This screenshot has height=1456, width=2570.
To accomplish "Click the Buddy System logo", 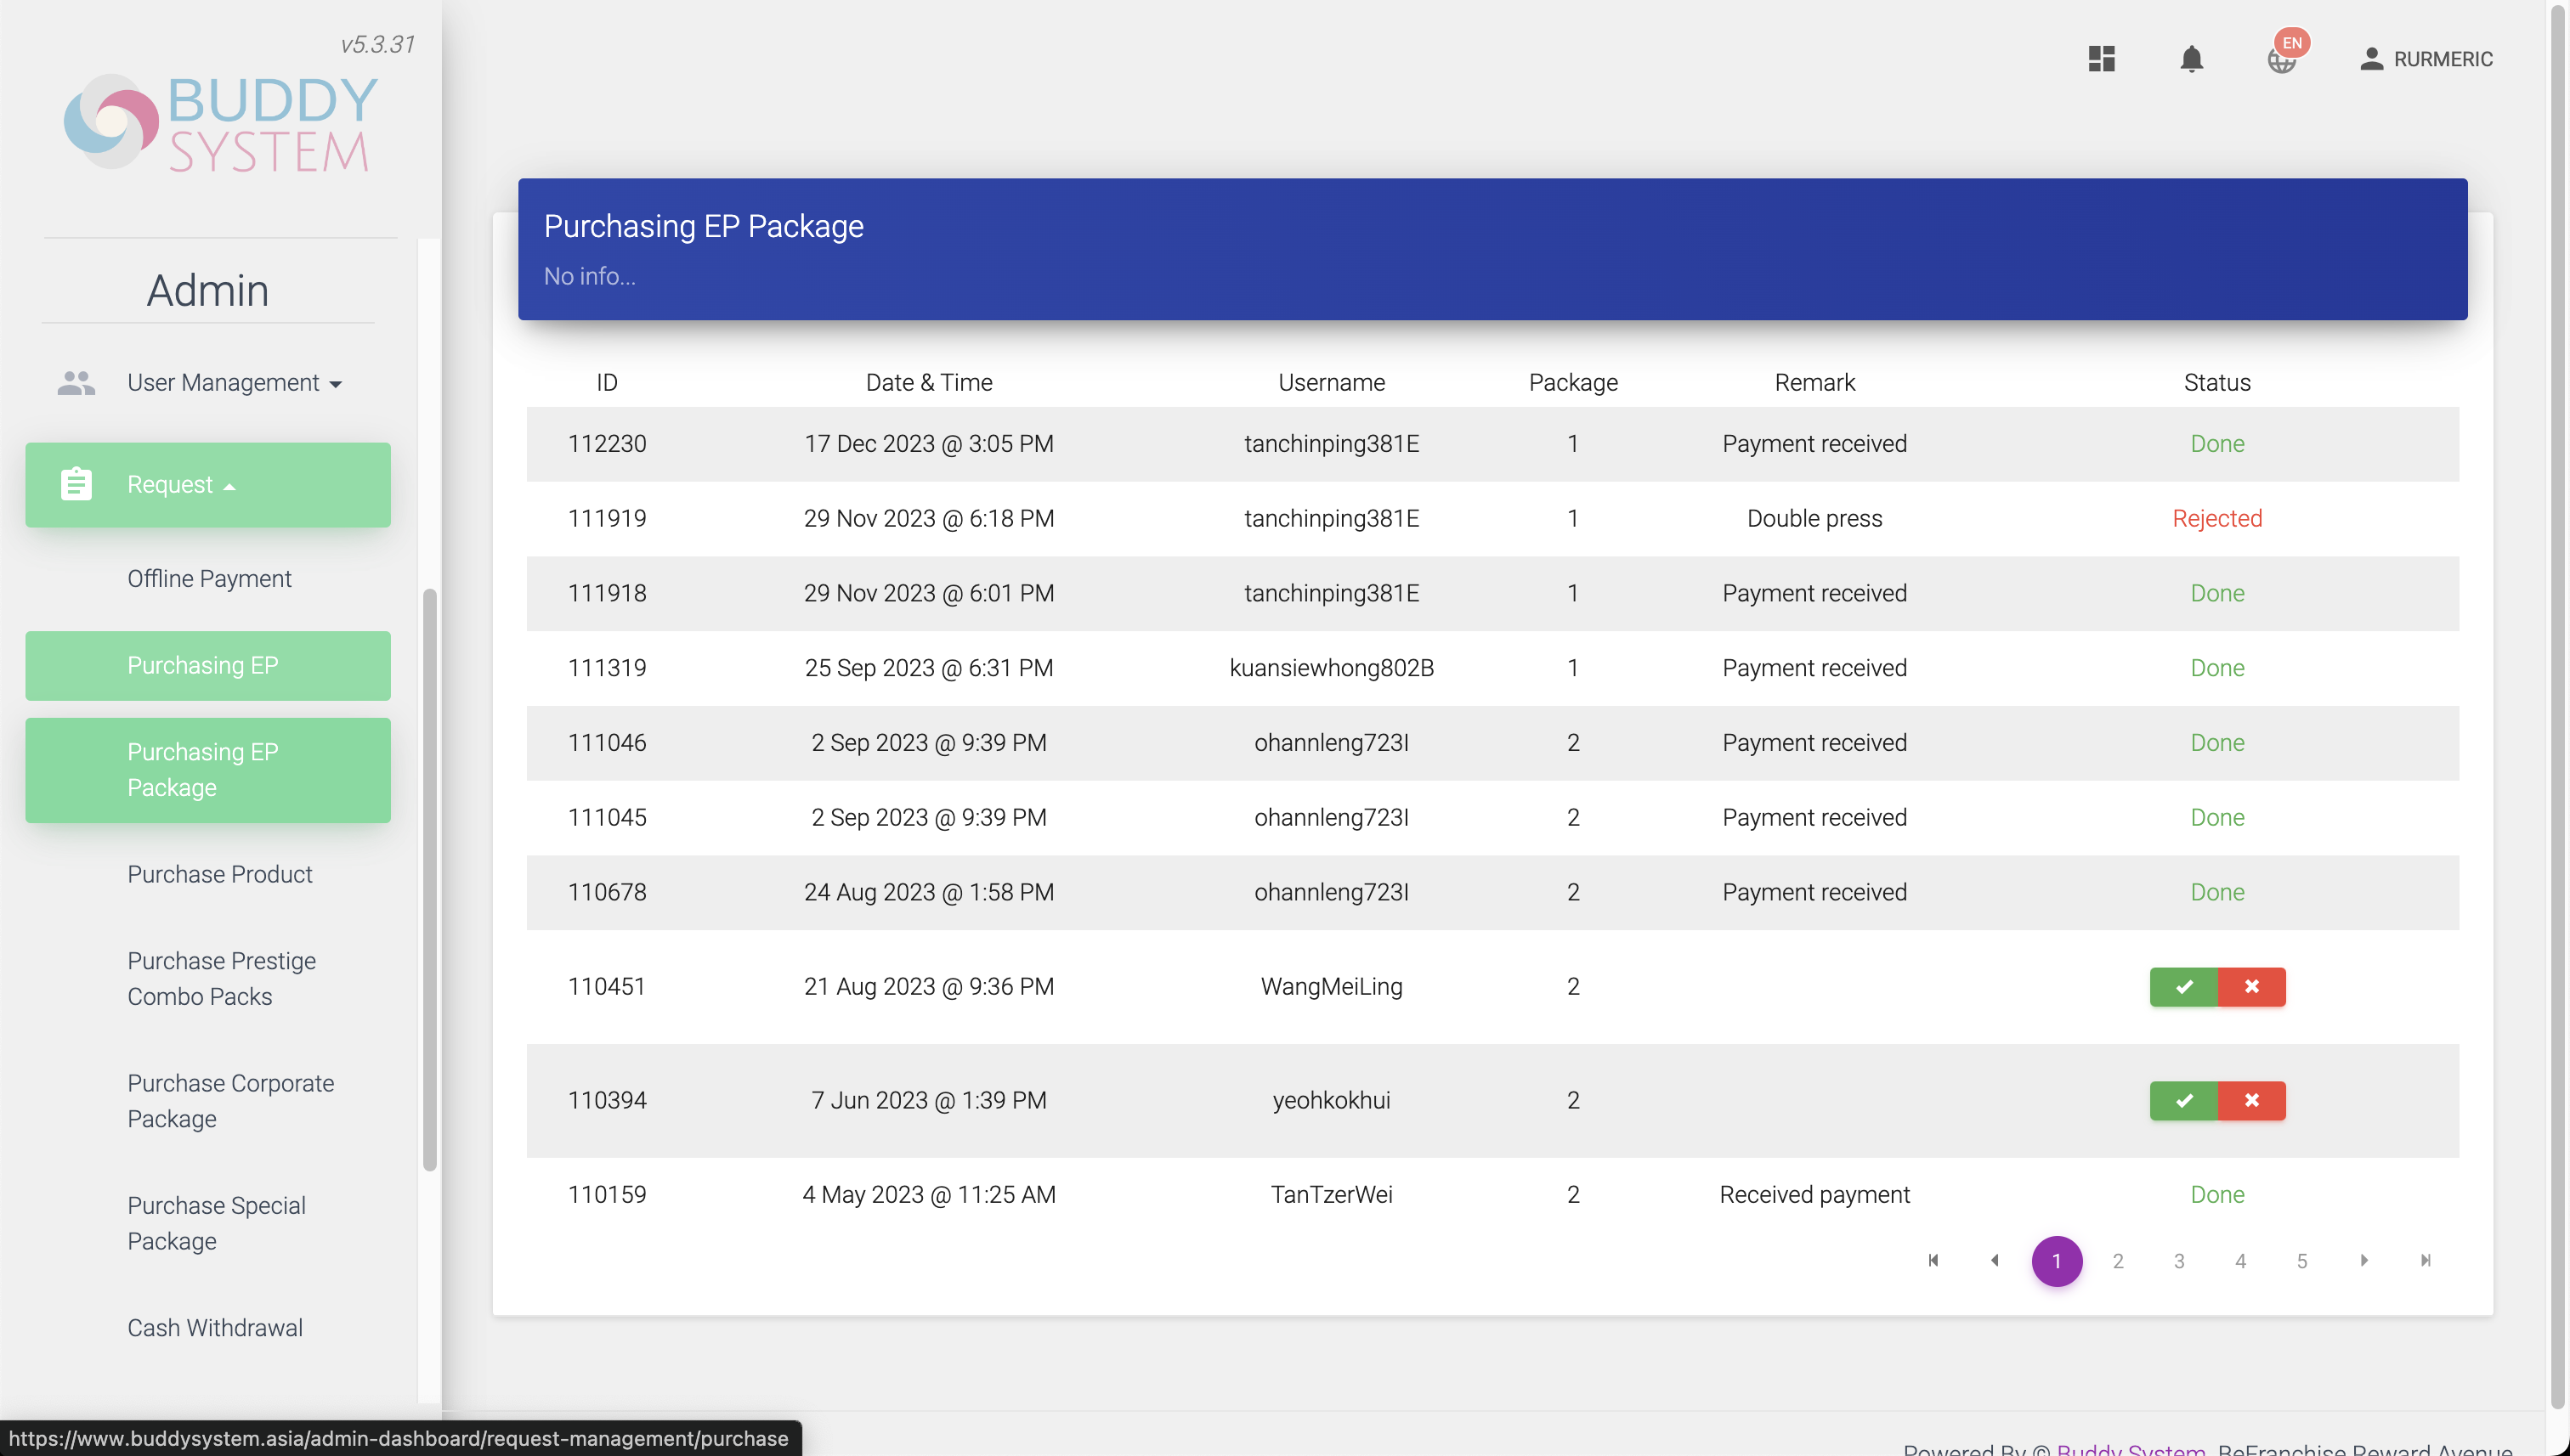I will pos(220,123).
